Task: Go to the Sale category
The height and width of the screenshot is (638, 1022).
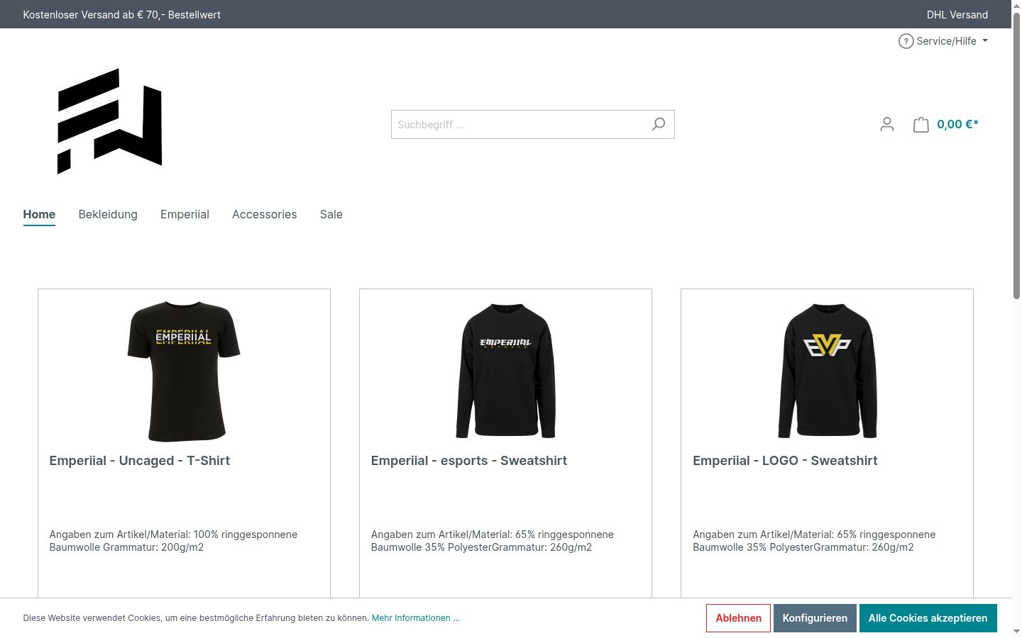Action: [331, 214]
